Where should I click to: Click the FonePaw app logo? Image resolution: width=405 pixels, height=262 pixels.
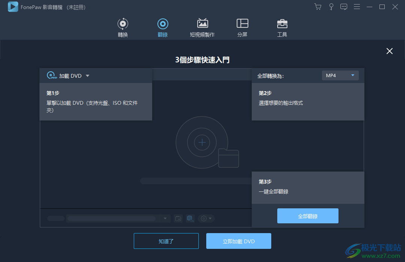(13, 7)
